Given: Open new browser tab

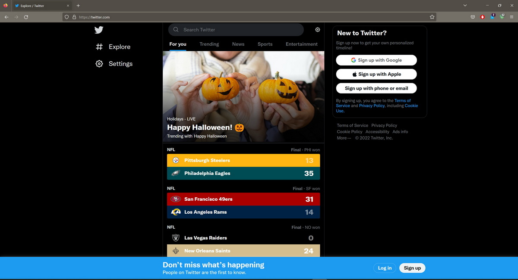Looking at the screenshot, I should [x=78, y=6].
